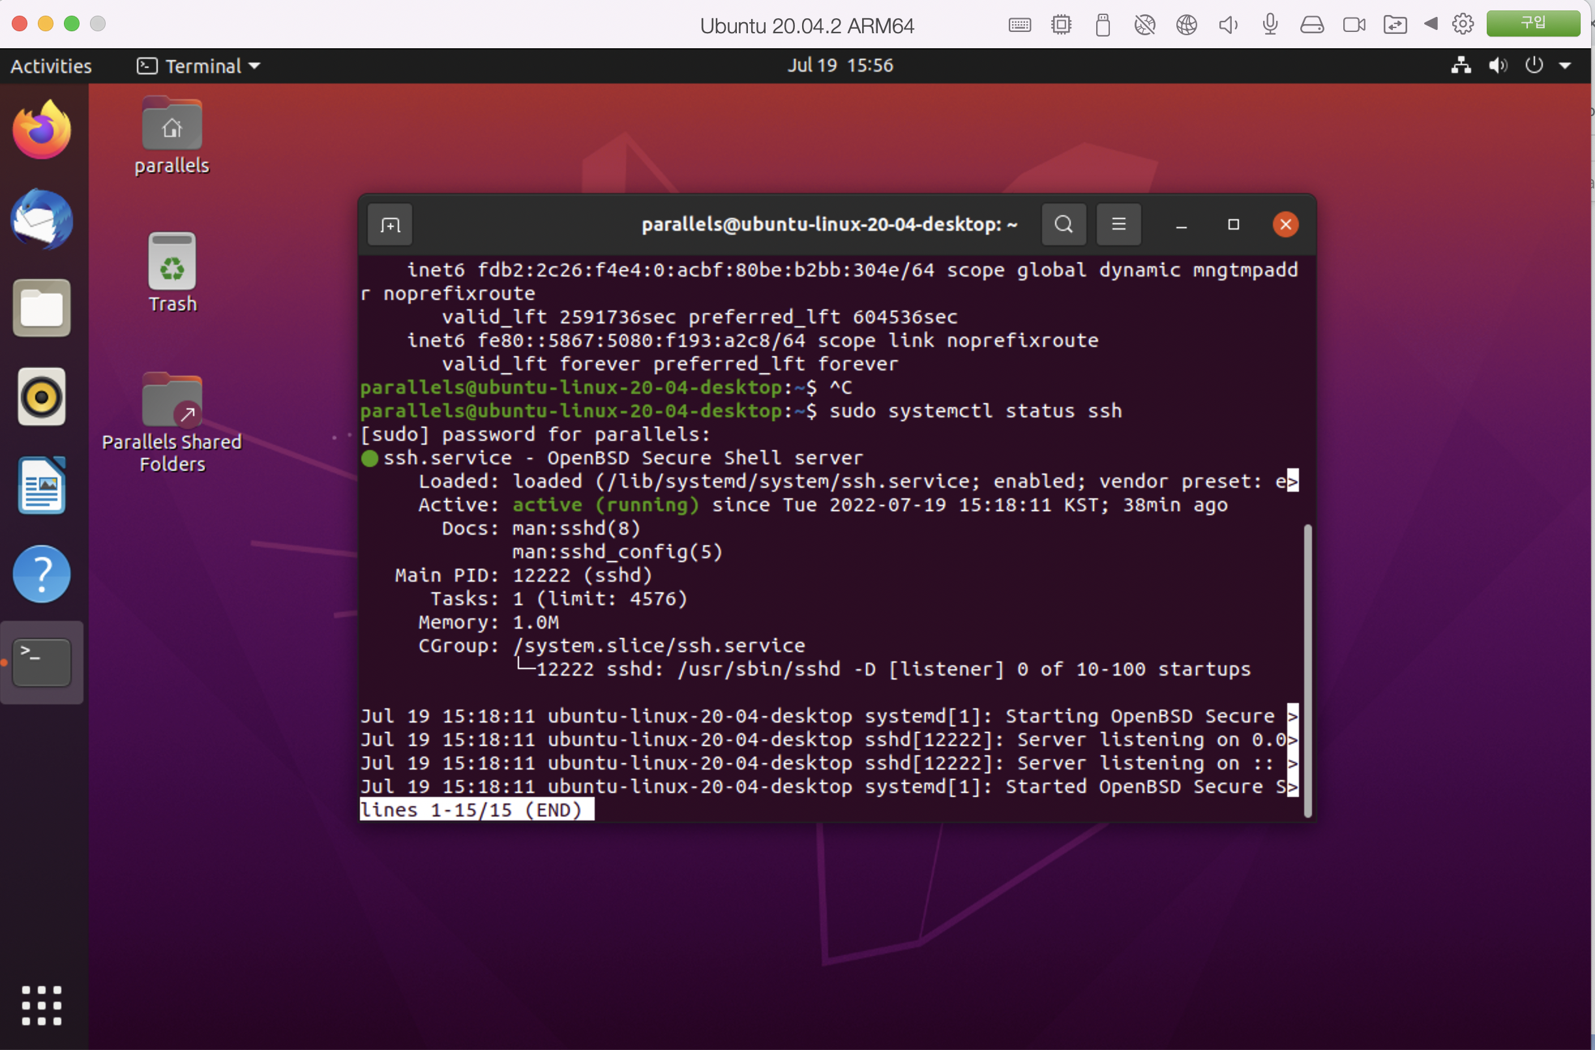Screen dimensions: 1595x1050
Task: Open Thunderbird mail in the dock
Action: click(42, 219)
